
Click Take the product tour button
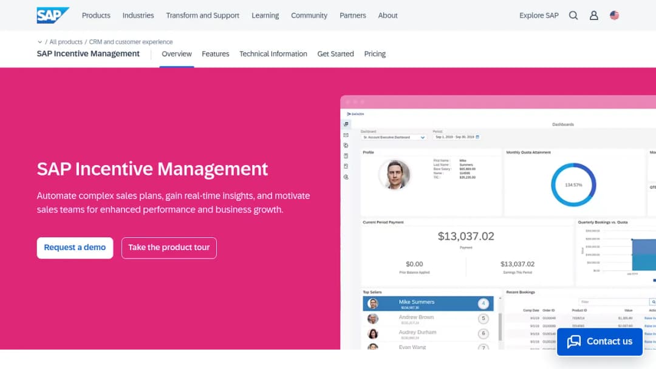pos(169,248)
